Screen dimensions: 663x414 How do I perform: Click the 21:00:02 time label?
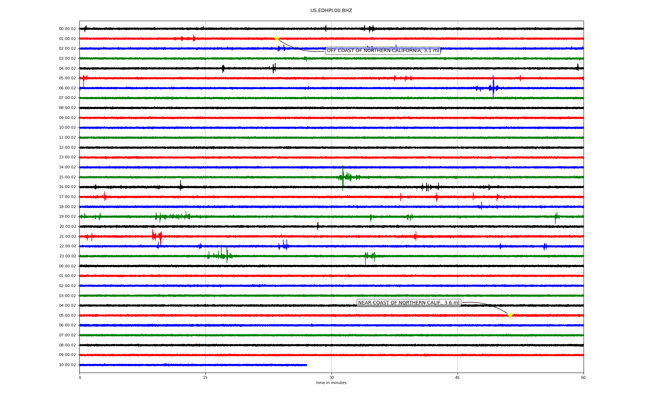67,237
